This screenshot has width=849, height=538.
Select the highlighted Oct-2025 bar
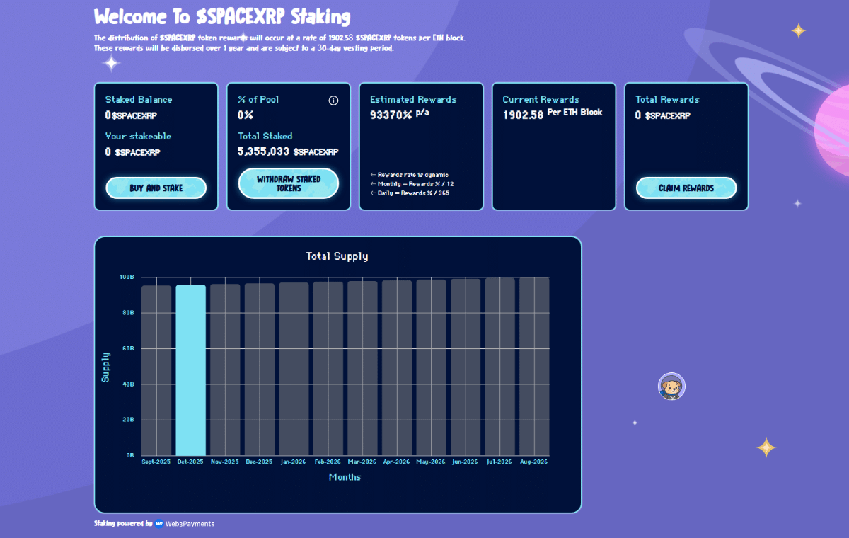191,370
